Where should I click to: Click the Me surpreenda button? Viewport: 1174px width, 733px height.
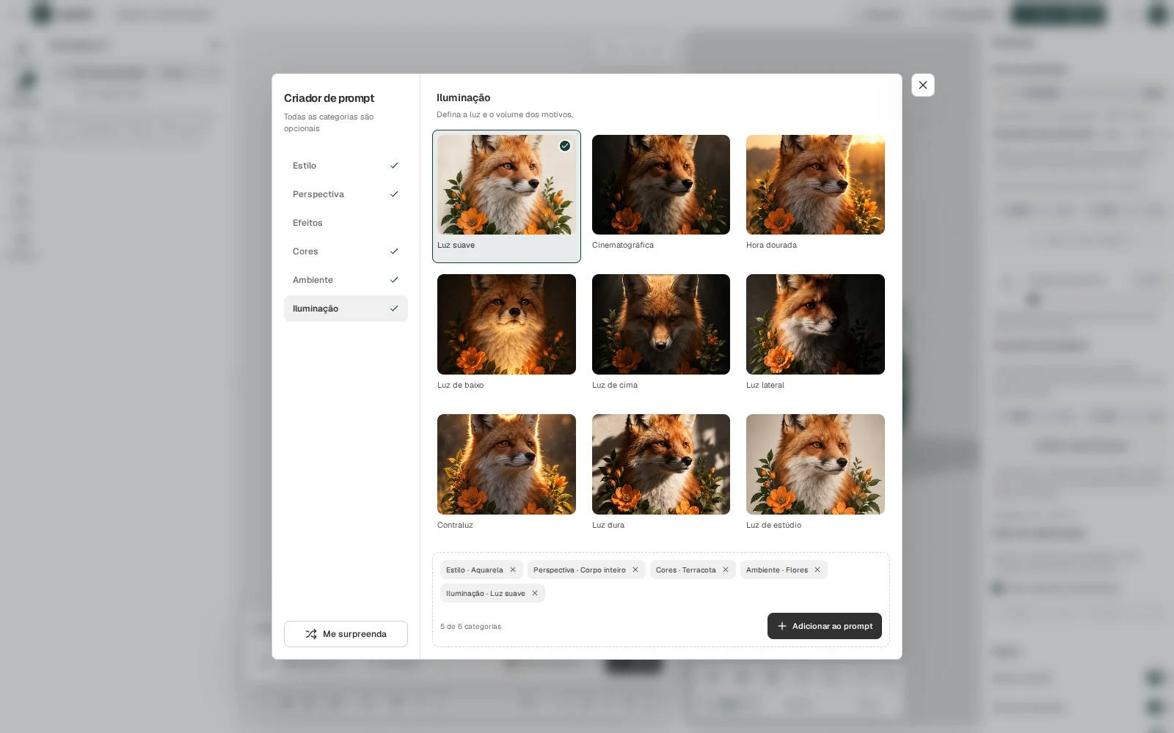tap(346, 634)
